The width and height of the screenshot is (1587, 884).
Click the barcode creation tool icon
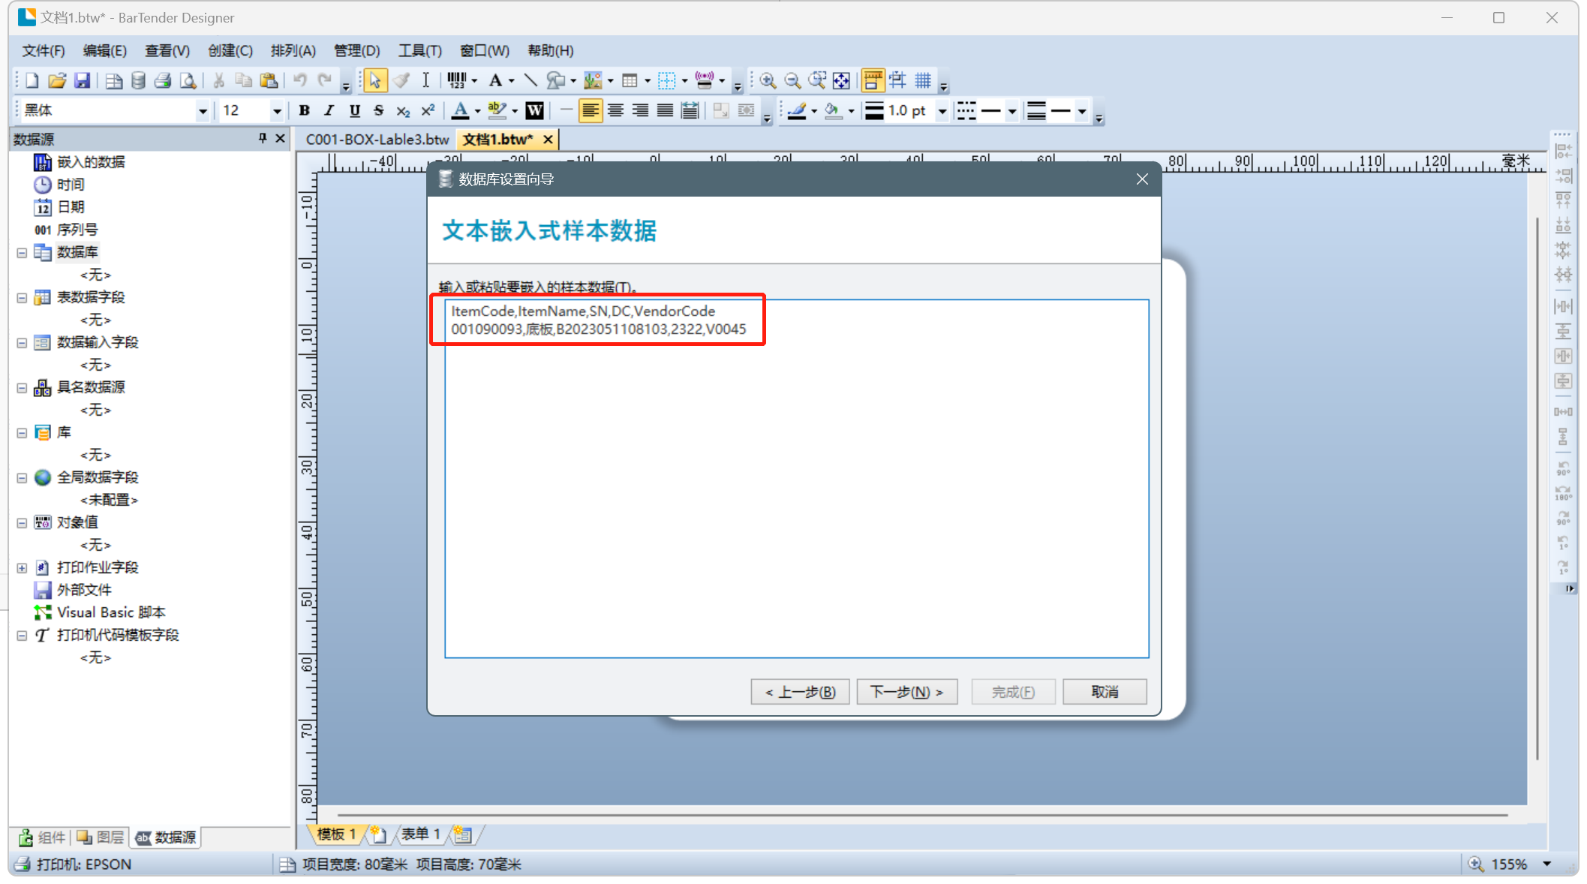[457, 80]
